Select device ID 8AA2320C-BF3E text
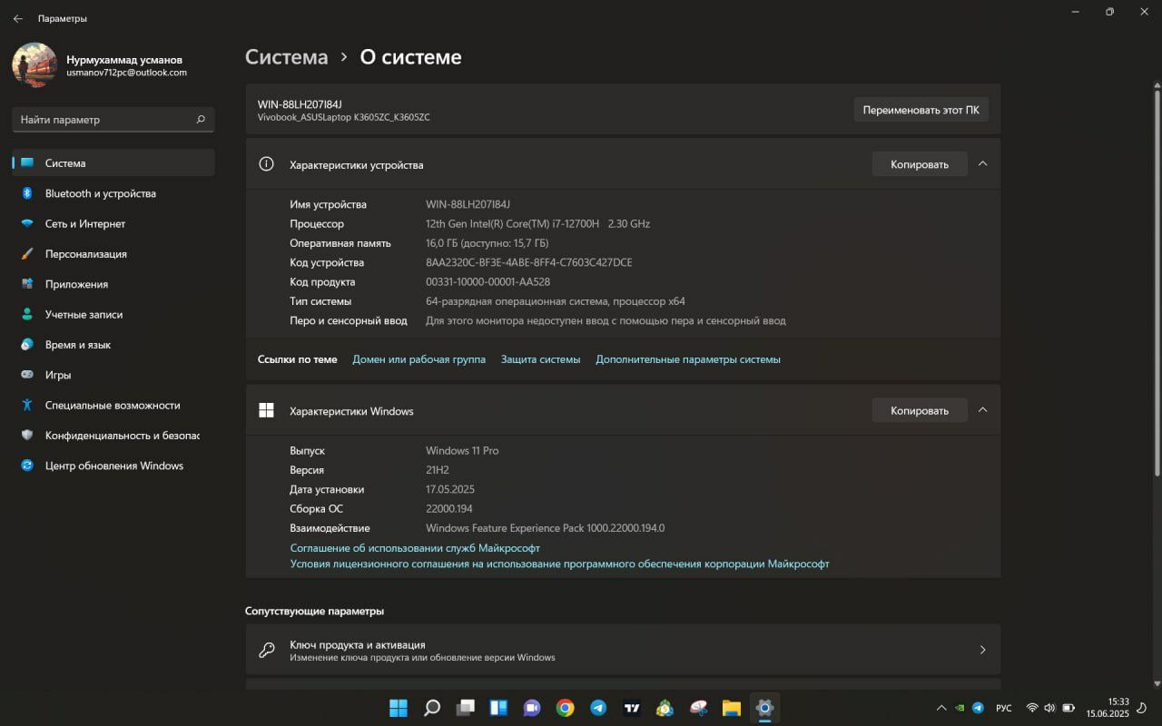The image size is (1162, 726). coord(528,262)
